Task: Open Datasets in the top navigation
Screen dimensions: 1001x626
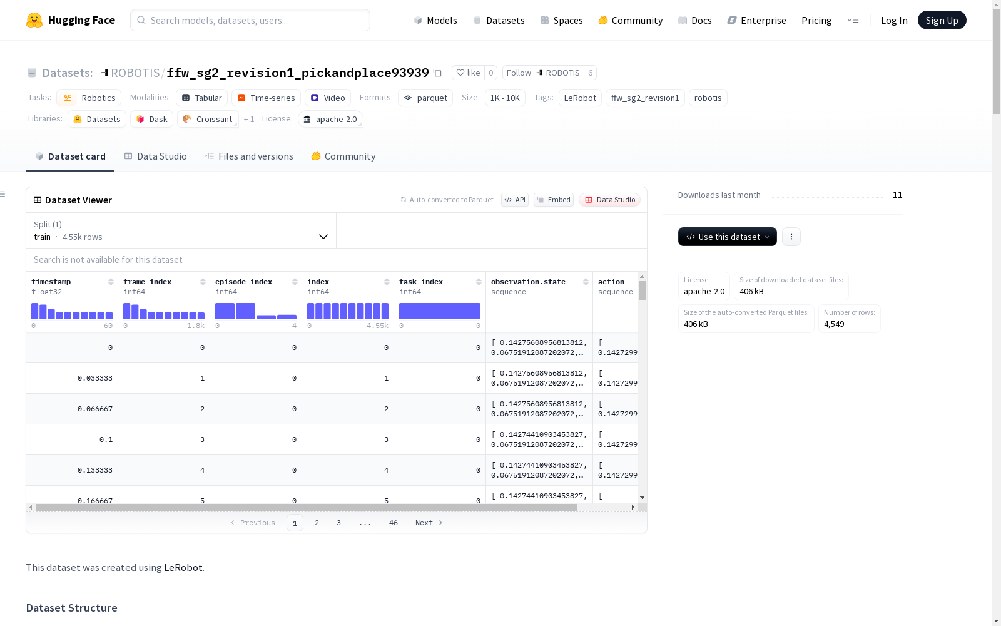Action: pyautogui.click(x=499, y=20)
